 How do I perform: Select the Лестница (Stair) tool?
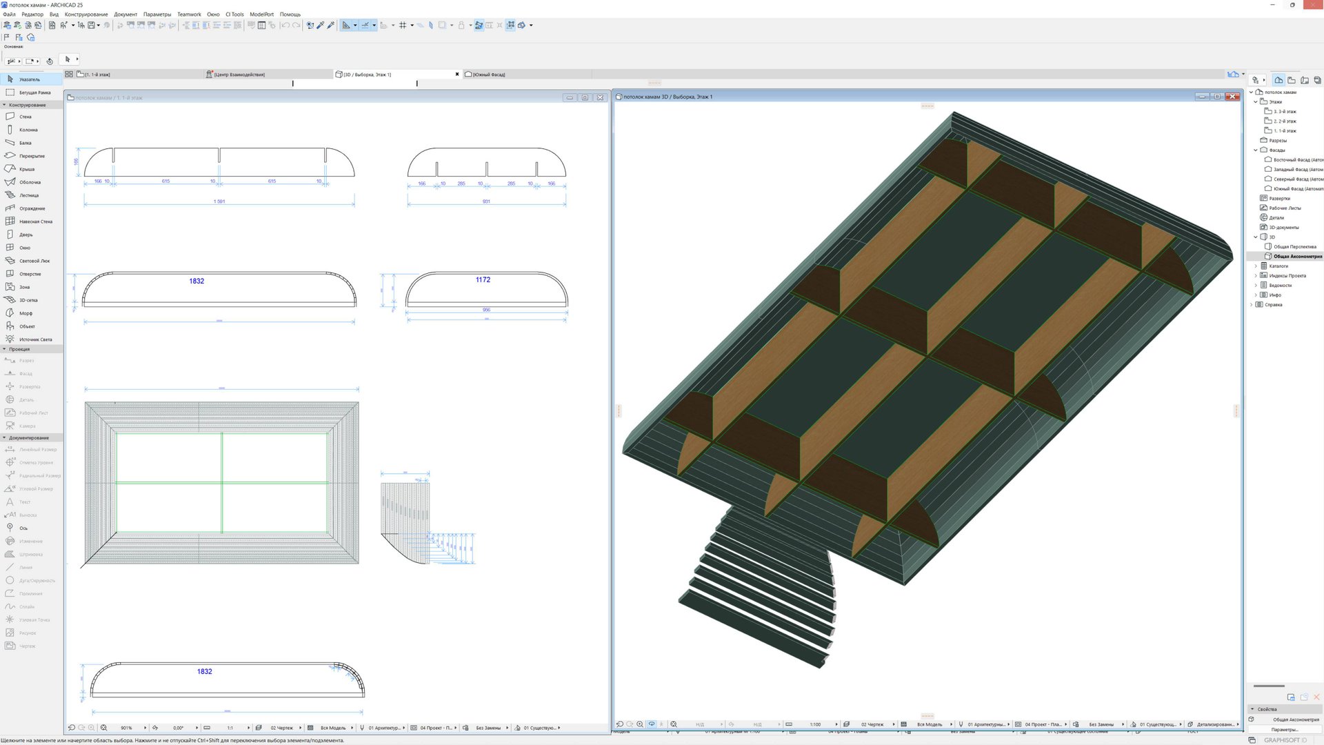(28, 195)
